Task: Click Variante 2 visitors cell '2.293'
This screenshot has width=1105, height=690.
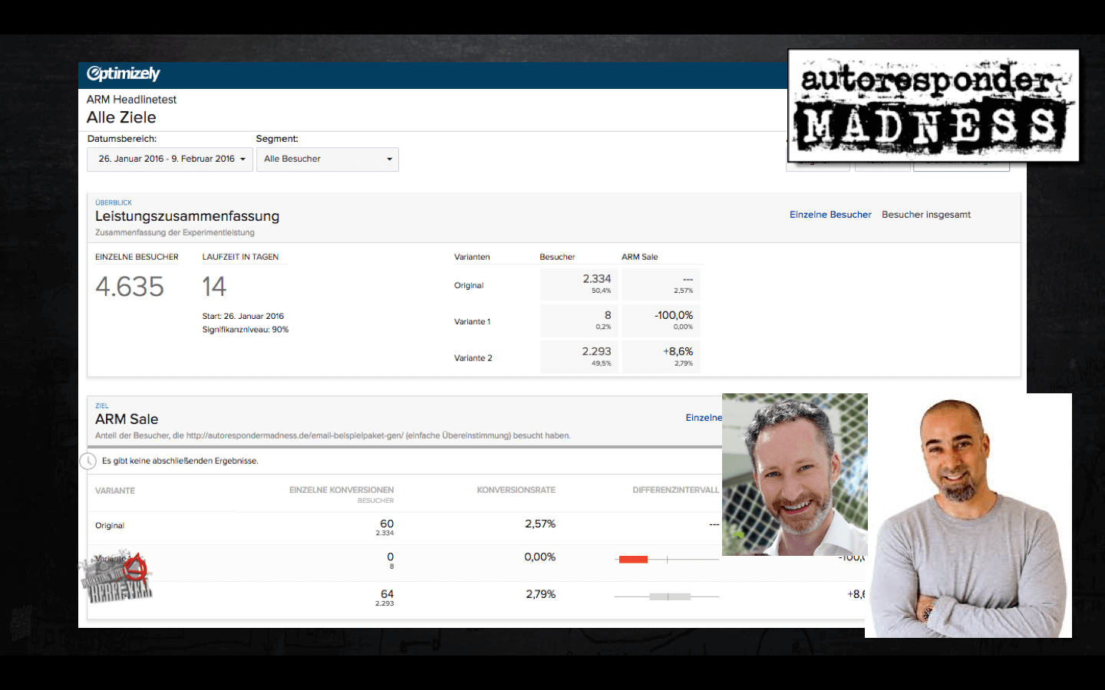Action: [x=579, y=356]
